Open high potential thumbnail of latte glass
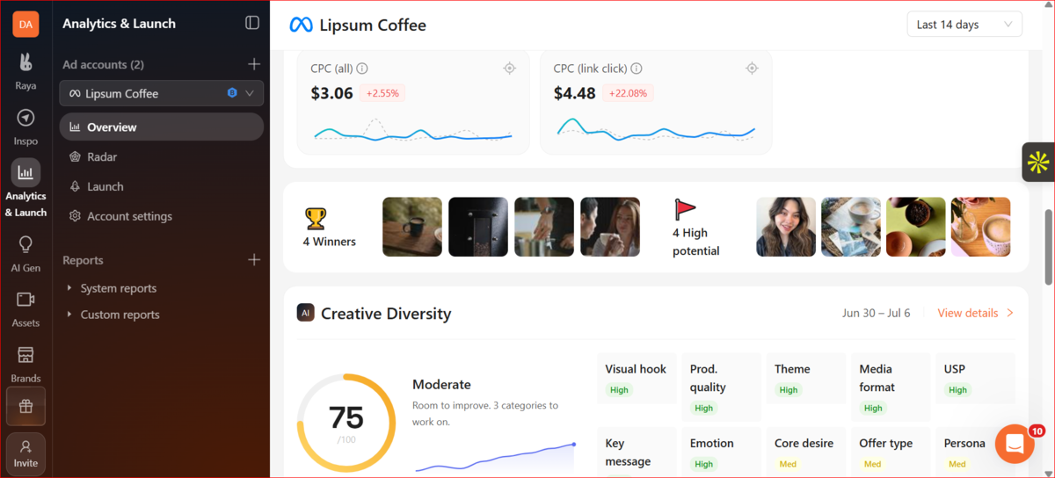This screenshot has height=478, width=1055. [x=981, y=227]
